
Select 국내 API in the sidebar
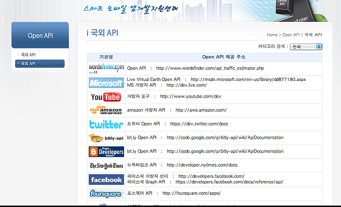pyautogui.click(x=28, y=55)
